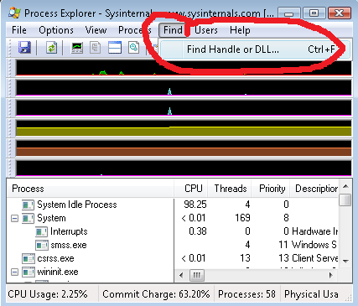Close the Process Explorer window
Screen dimensions: 358x306
coord(339,13)
